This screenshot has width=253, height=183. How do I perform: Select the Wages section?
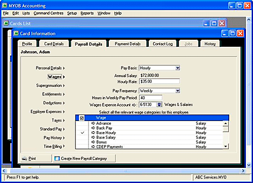pos(56,77)
